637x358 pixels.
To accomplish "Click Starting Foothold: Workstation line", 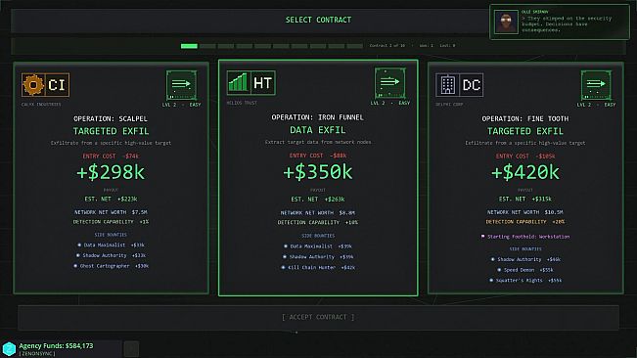I will pos(524,237).
